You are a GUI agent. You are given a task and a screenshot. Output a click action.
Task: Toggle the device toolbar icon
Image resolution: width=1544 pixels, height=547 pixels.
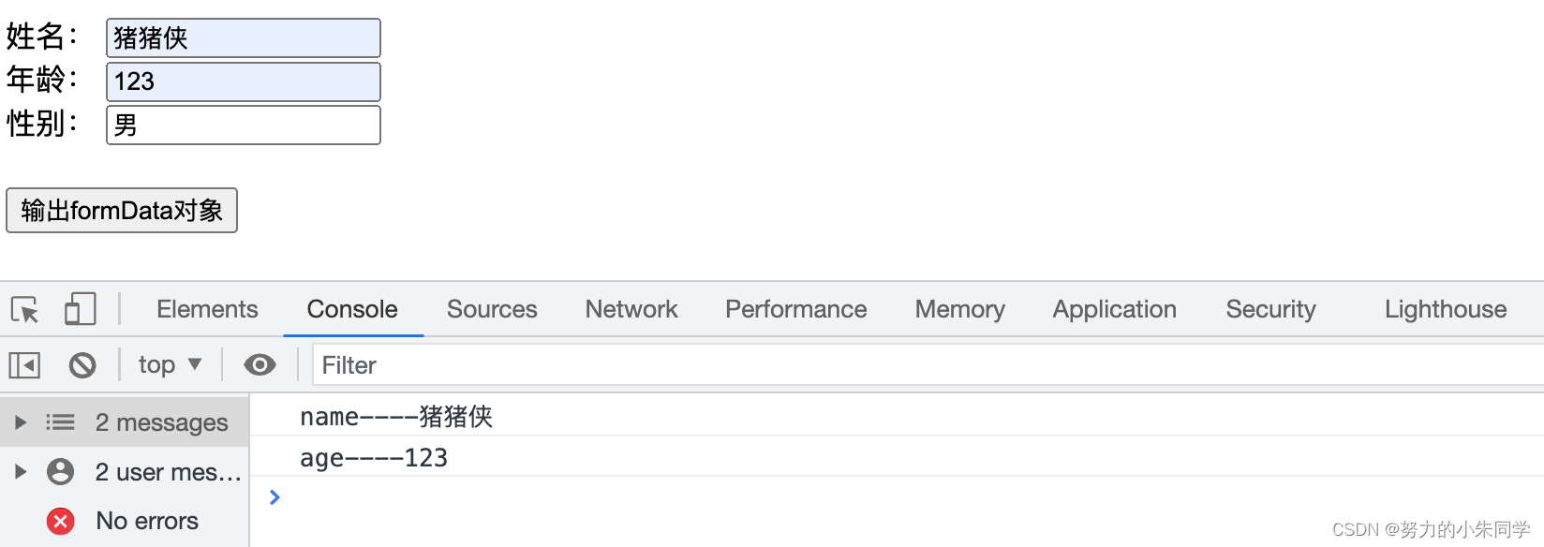[81, 309]
